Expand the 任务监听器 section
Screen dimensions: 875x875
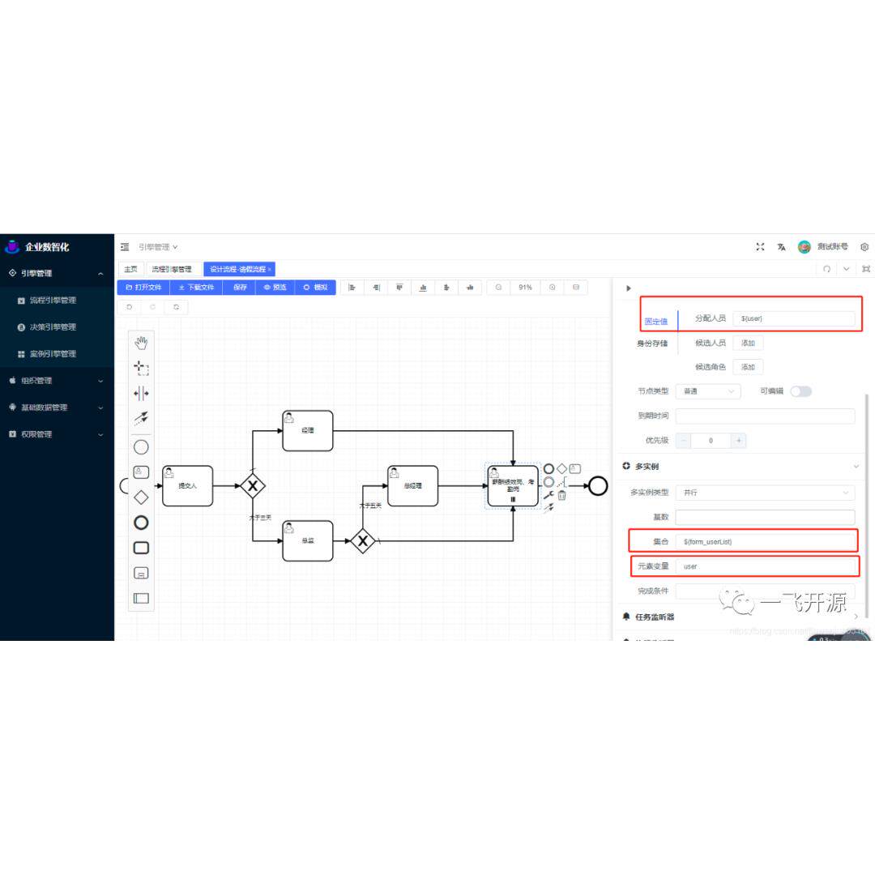(856, 617)
